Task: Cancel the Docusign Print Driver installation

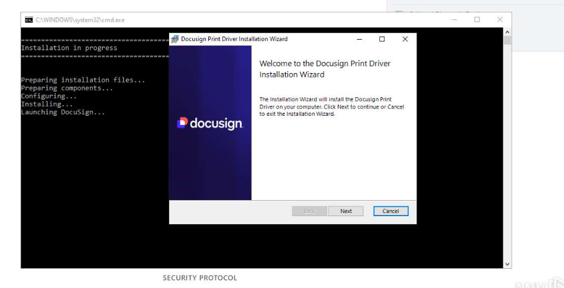Action: tap(390, 211)
